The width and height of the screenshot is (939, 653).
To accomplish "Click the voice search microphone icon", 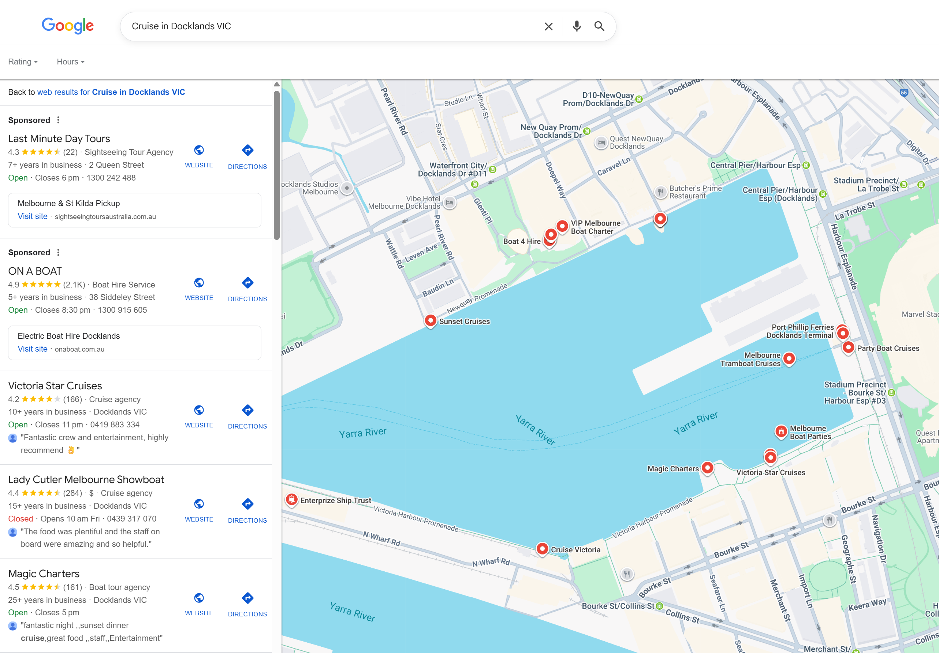I will coord(576,26).
